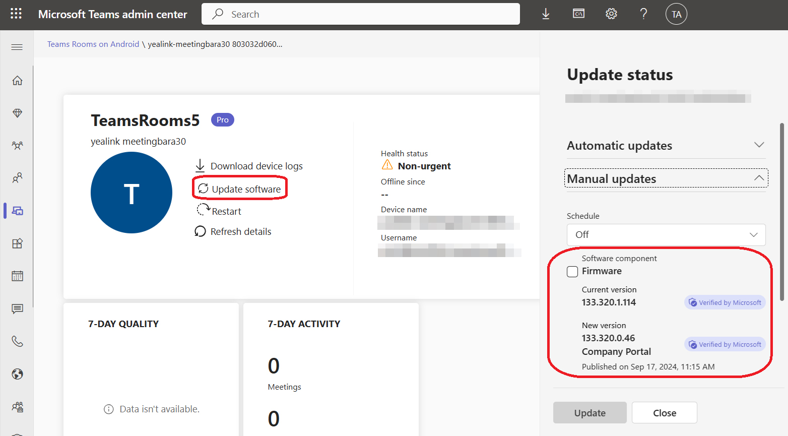Open Meetings calendar icon in sidebar
The image size is (788, 436).
17,276
